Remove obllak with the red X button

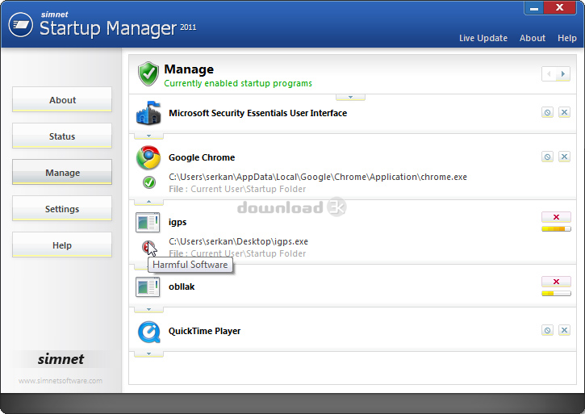click(x=556, y=282)
